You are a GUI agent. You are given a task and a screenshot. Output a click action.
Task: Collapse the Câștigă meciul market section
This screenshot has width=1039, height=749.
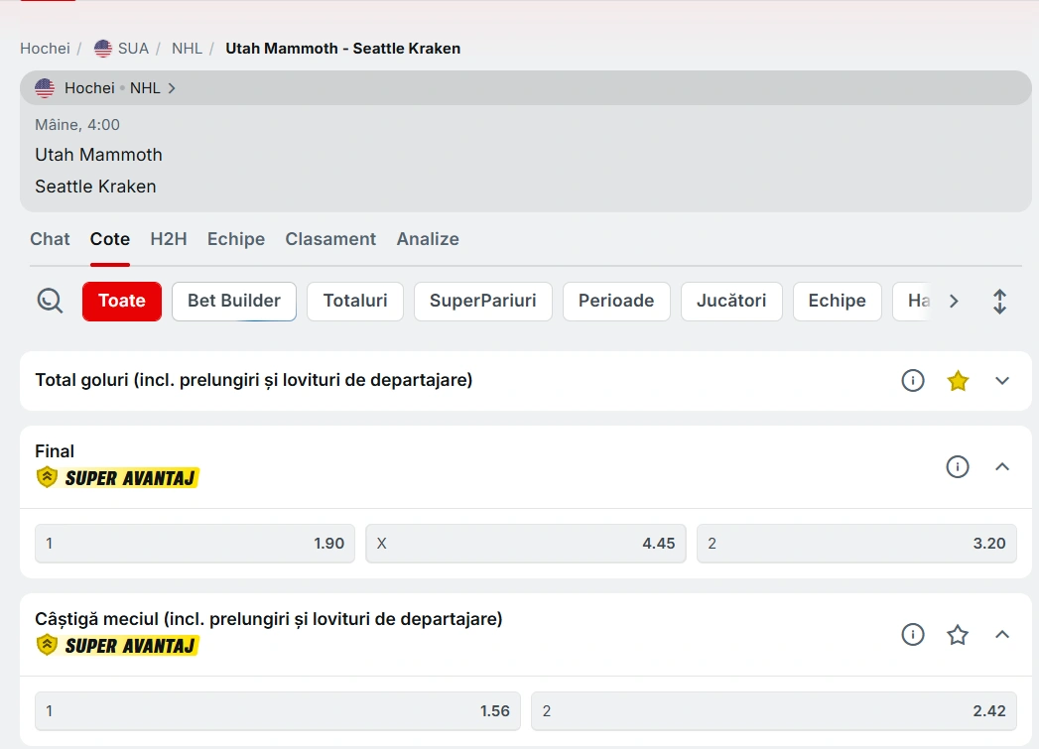pyautogui.click(x=1002, y=635)
